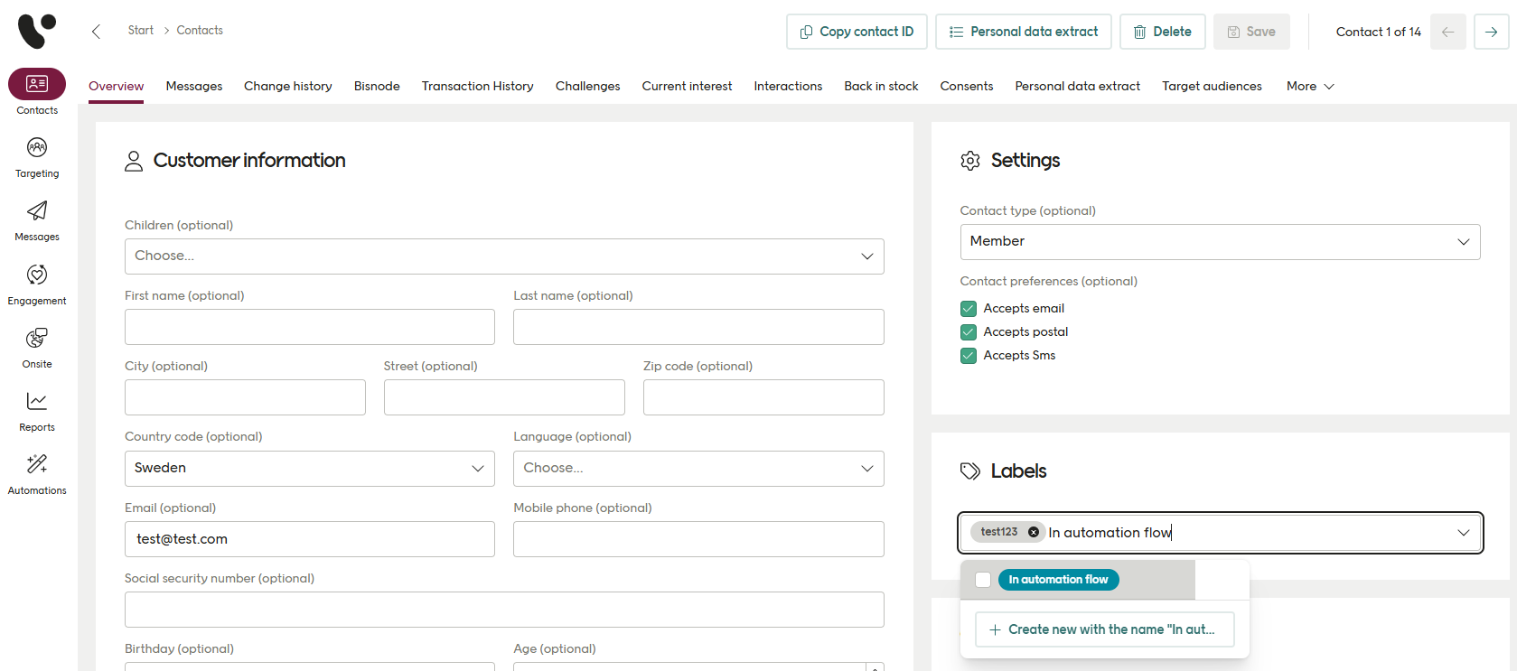Open Contact type dropdown showing Member
The height and width of the screenshot is (671, 1517).
[1220, 242]
